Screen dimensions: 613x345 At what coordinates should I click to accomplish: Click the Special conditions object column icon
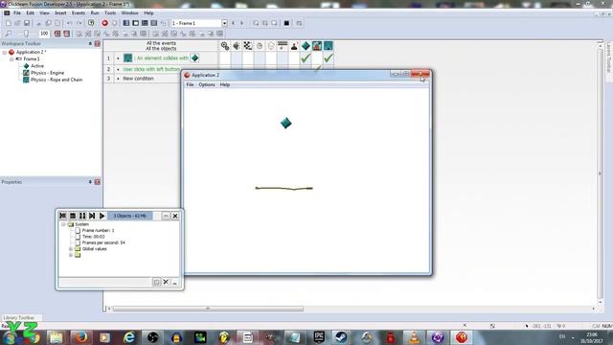(x=225, y=46)
